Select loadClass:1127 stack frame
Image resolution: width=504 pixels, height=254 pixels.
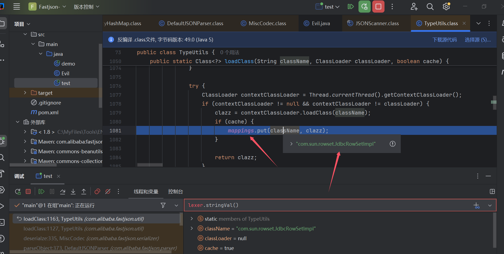point(84,229)
